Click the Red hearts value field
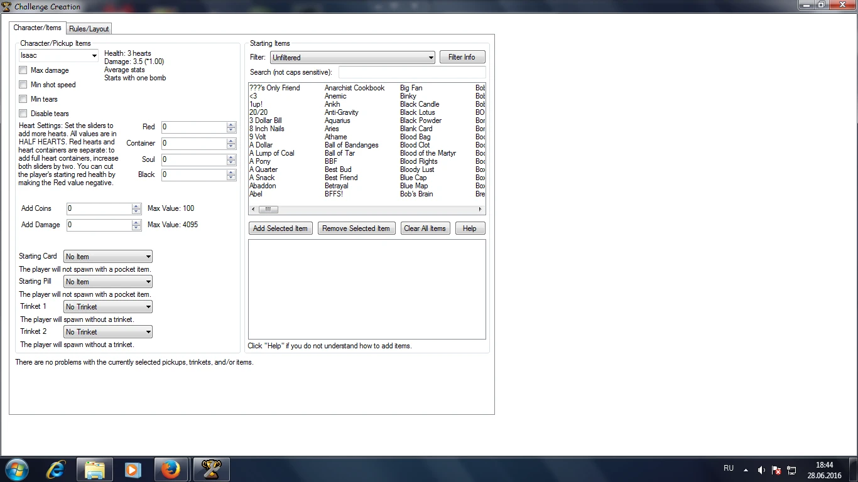 click(x=194, y=127)
